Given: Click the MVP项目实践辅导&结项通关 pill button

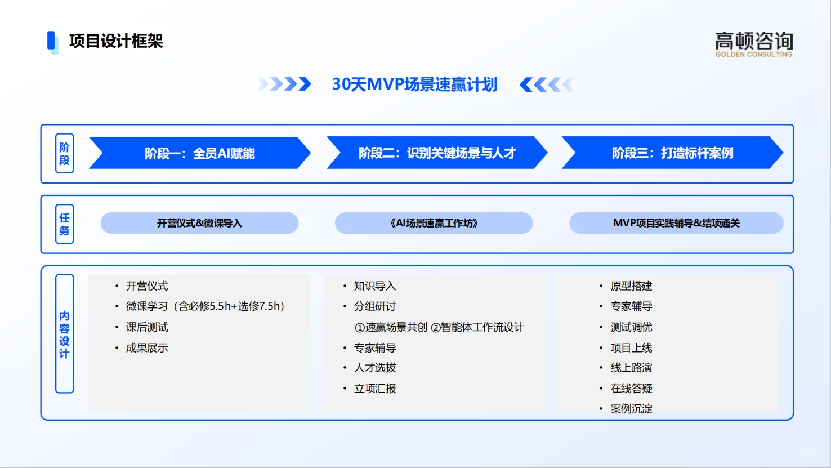Looking at the screenshot, I should pos(676,223).
